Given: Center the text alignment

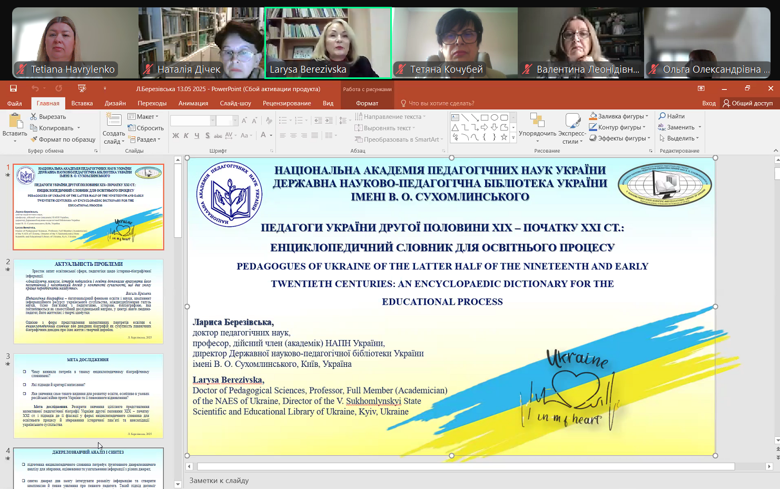Looking at the screenshot, I should tap(293, 136).
